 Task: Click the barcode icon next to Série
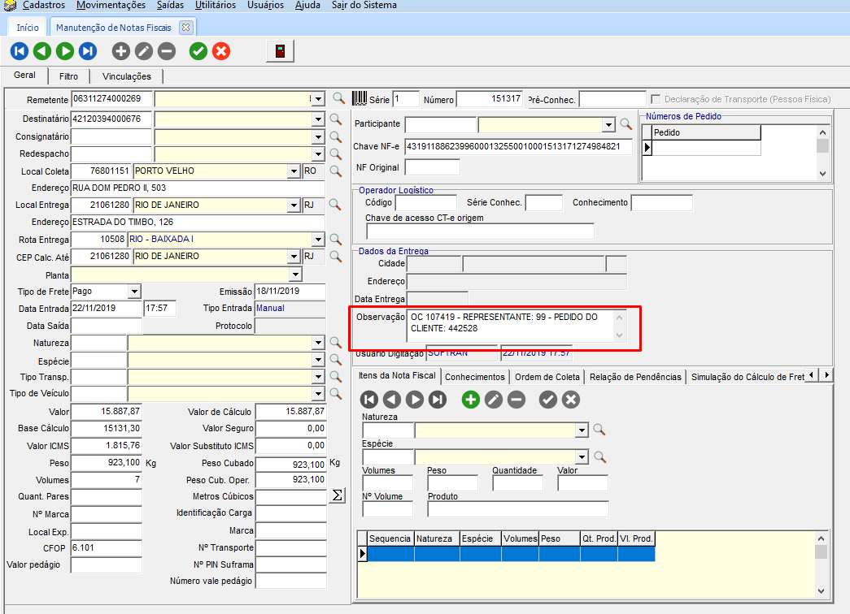pos(359,98)
